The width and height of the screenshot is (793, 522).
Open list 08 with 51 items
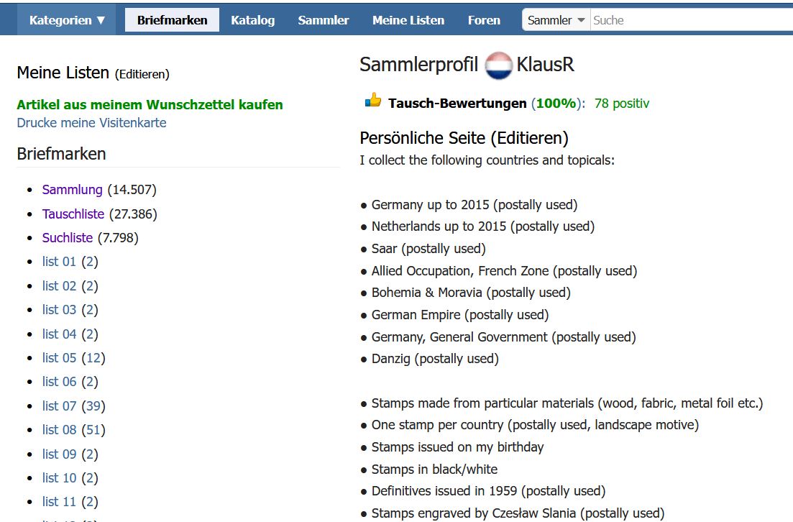coord(59,430)
